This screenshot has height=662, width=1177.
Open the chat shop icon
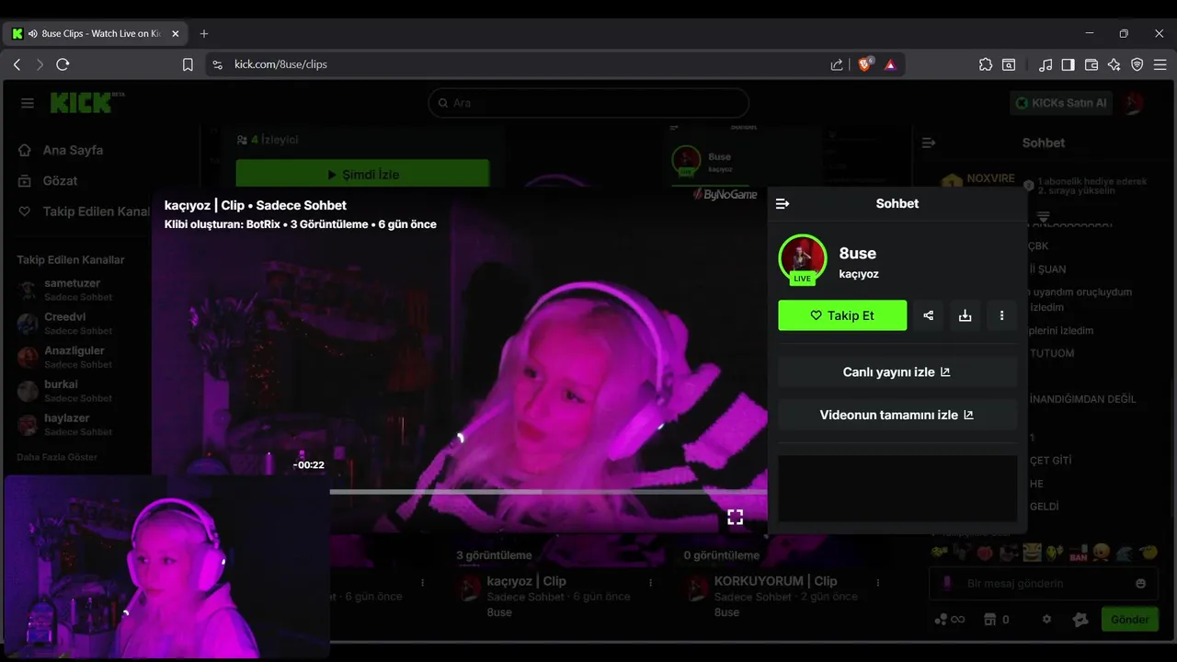point(997,620)
